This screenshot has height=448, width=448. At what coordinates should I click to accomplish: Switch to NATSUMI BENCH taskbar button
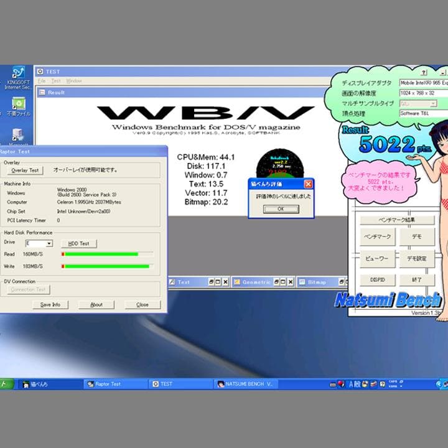click(x=246, y=385)
